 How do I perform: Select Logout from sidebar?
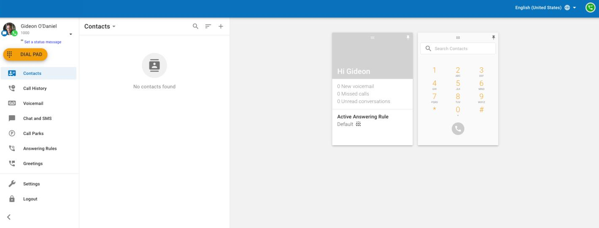pos(38,199)
